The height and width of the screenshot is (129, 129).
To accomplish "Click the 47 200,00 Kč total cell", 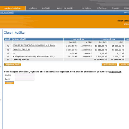I will 118,50.
